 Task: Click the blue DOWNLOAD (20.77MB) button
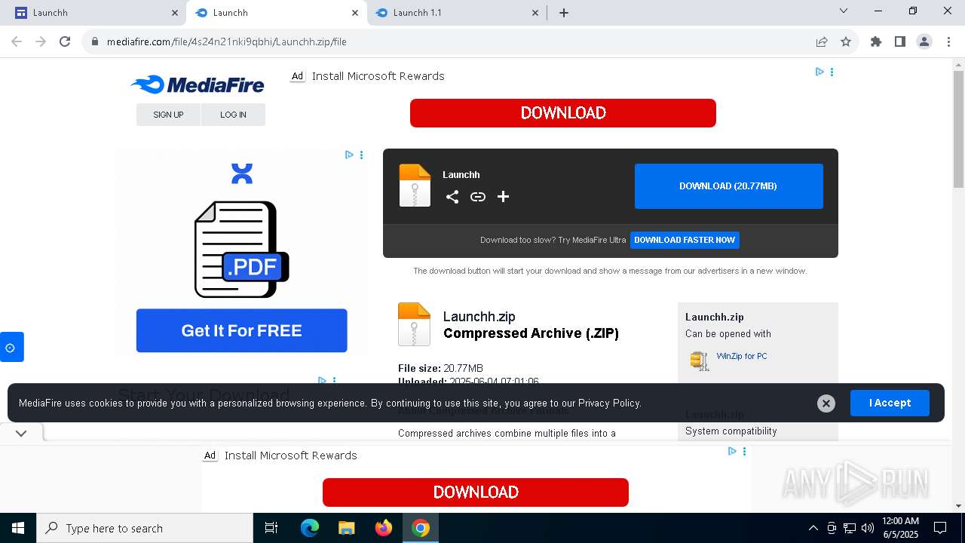click(x=728, y=186)
